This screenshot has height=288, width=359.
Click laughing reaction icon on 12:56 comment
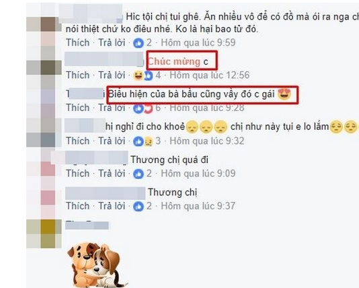tap(138, 75)
